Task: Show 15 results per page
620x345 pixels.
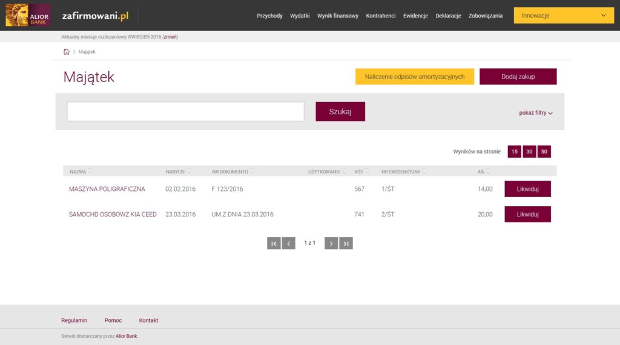Action: point(514,152)
